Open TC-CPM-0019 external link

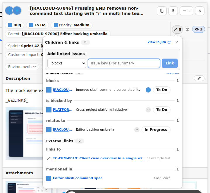click(x=99, y=158)
